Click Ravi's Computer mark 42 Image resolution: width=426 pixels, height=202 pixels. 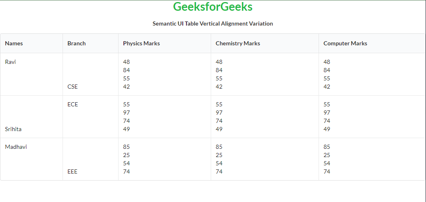coord(327,87)
